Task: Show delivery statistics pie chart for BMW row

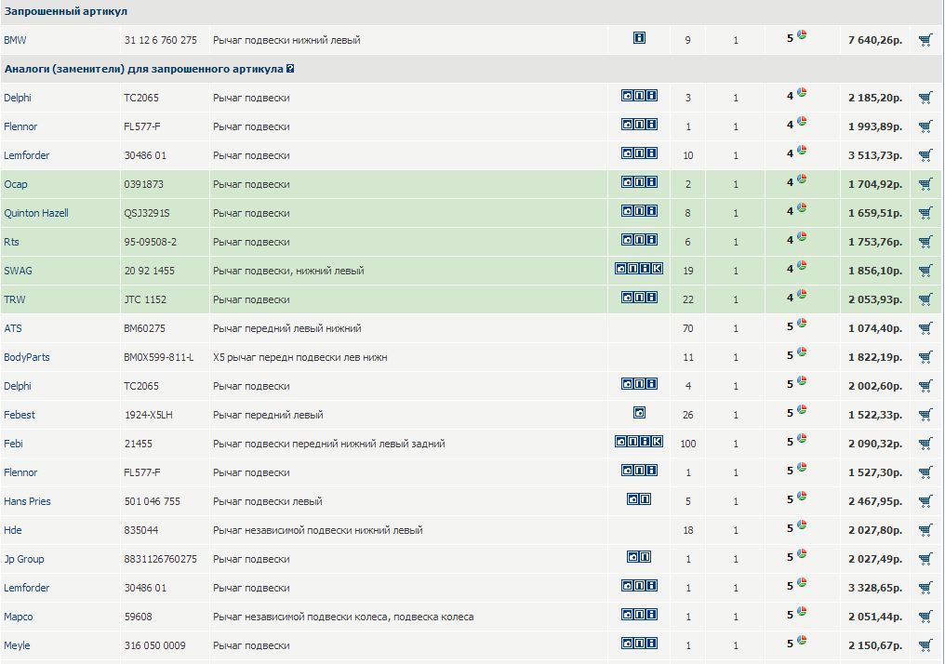Action: point(802,35)
